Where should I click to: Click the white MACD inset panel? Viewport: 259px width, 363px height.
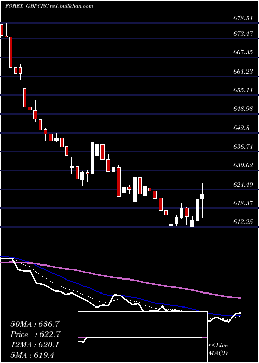coord(142,337)
